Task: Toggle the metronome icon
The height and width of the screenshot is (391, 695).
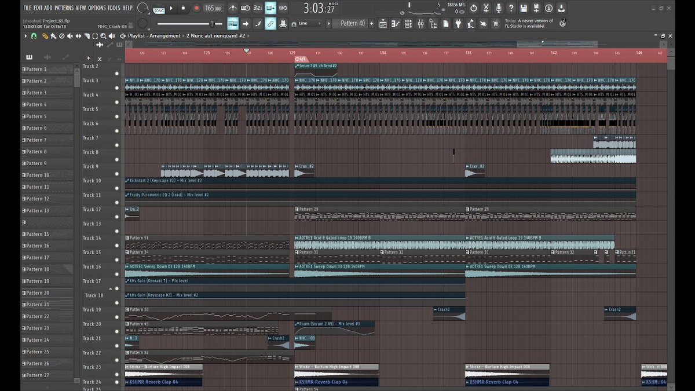Action: (x=232, y=8)
